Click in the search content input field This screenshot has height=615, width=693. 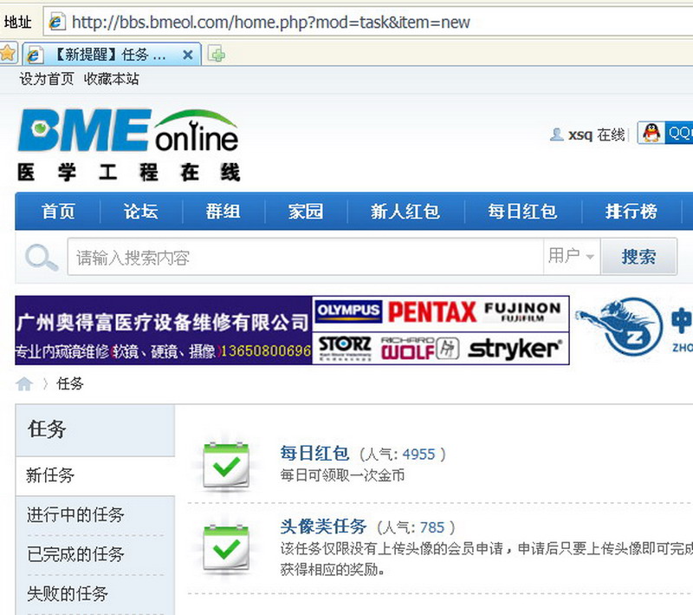tap(303, 257)
